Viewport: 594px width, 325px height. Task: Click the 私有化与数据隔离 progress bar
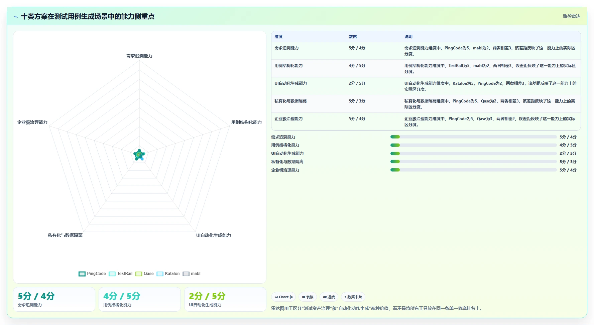(x=474, y=161)
